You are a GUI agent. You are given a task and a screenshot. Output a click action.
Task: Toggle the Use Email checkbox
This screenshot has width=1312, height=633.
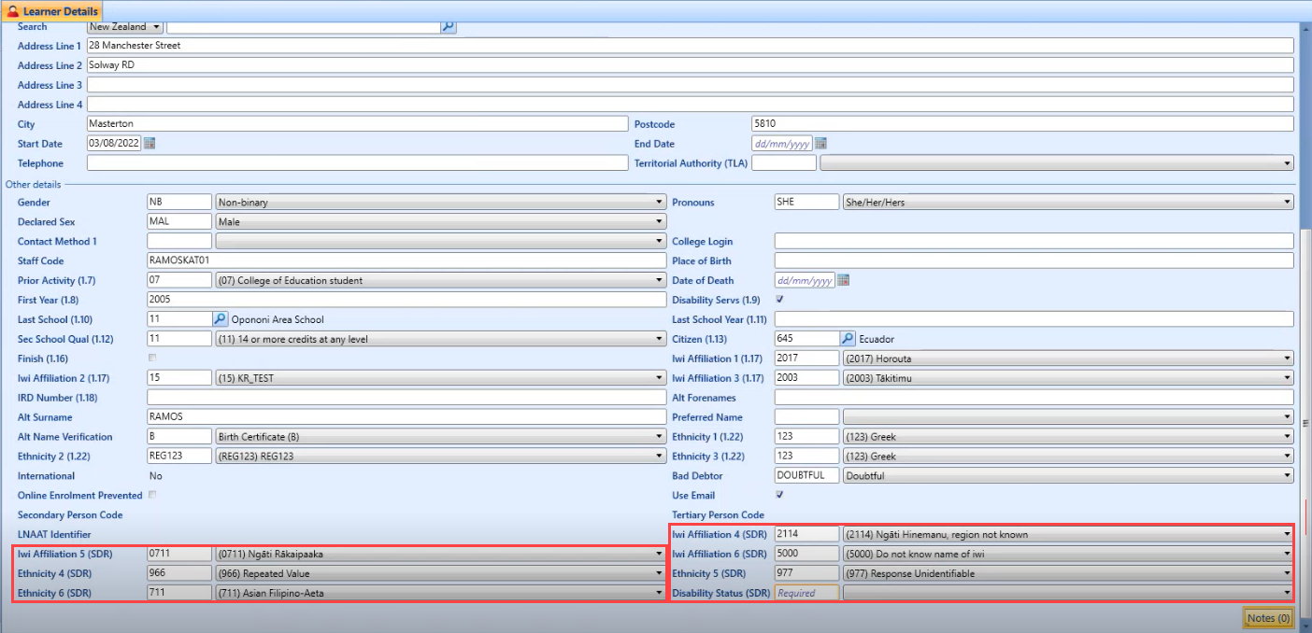tap(780, 495)
